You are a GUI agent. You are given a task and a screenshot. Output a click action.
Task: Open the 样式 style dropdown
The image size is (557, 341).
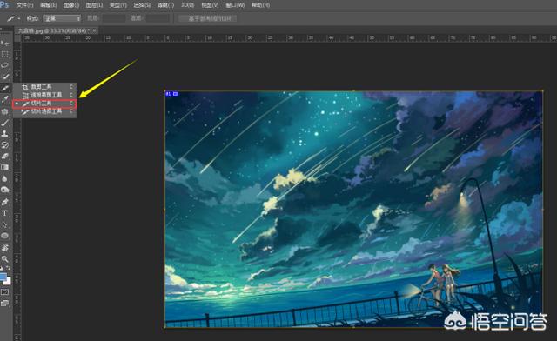62,18
